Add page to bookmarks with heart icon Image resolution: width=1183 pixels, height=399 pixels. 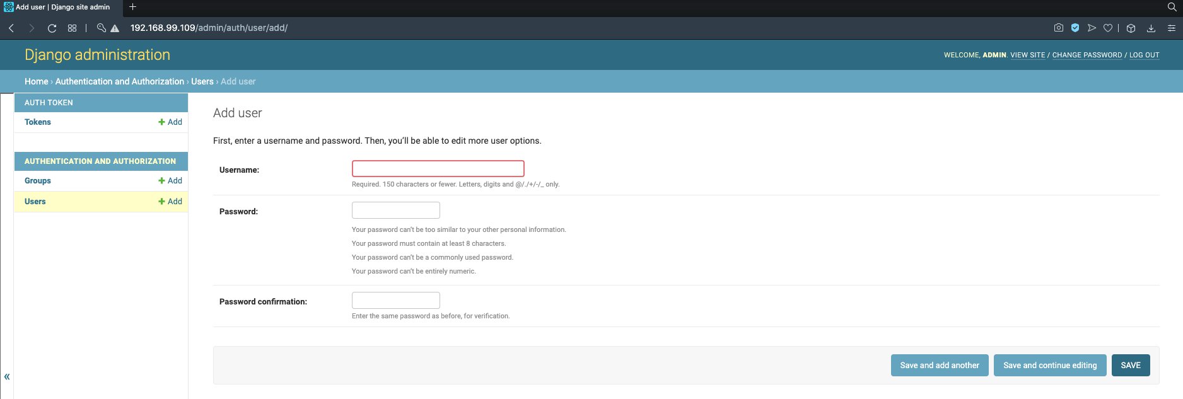click(1108, 28)
